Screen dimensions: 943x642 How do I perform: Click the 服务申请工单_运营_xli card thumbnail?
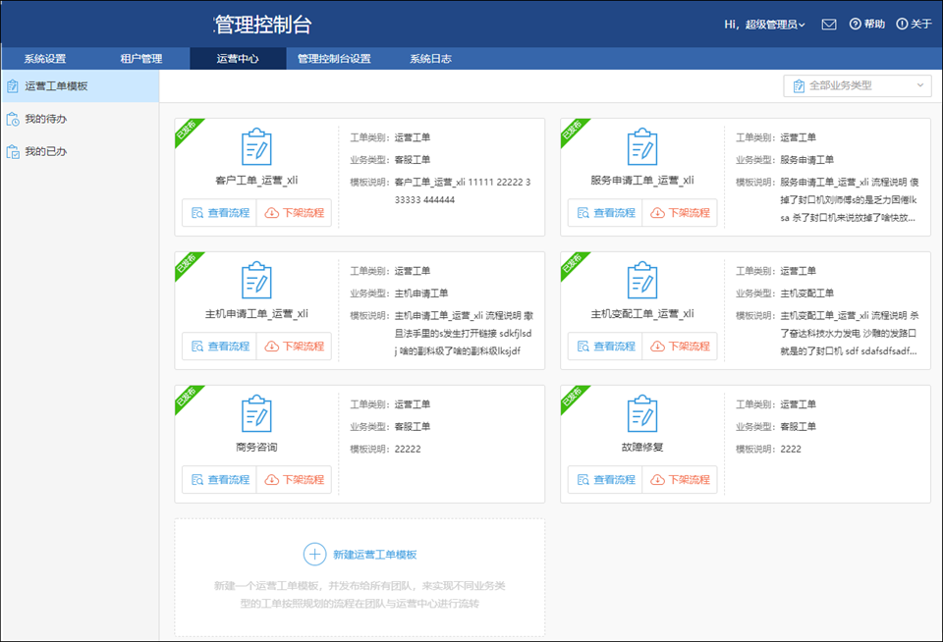[x=642, y=149]
